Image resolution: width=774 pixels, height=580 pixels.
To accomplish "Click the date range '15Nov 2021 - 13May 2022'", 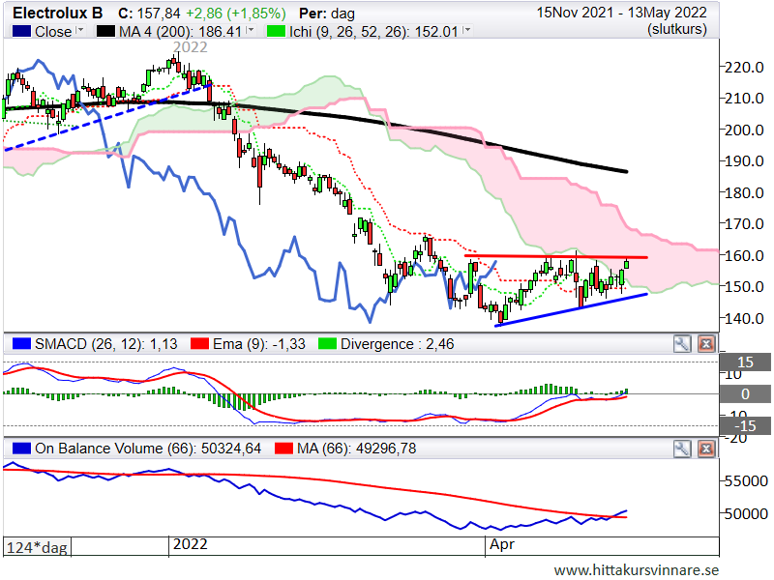I will [x=622, y=13].
